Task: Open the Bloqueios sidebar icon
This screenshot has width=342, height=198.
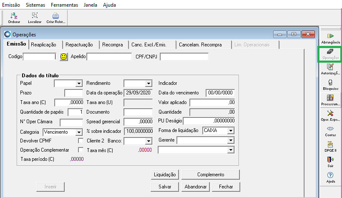Action: point(330,85)
